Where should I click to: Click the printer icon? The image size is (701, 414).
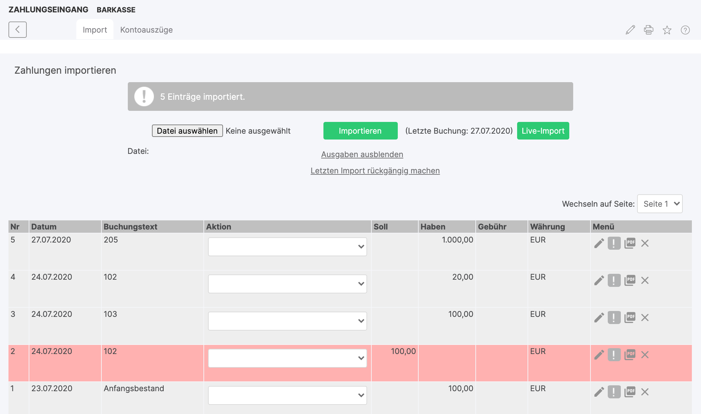point(649,30)
